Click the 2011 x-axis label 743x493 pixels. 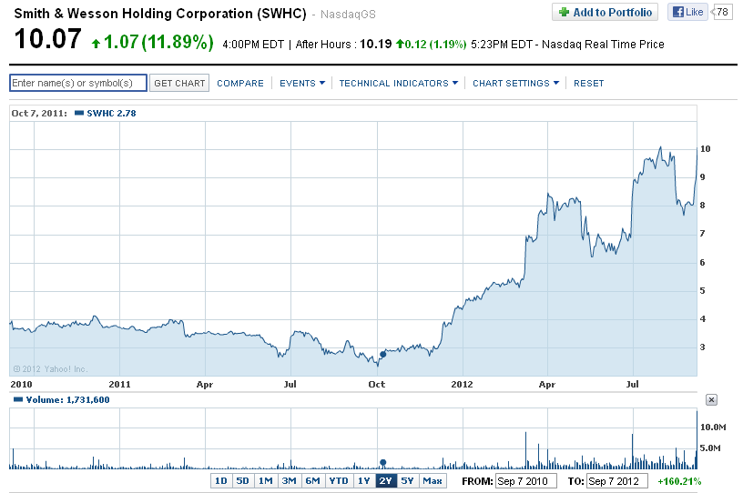tap(119, 384)
